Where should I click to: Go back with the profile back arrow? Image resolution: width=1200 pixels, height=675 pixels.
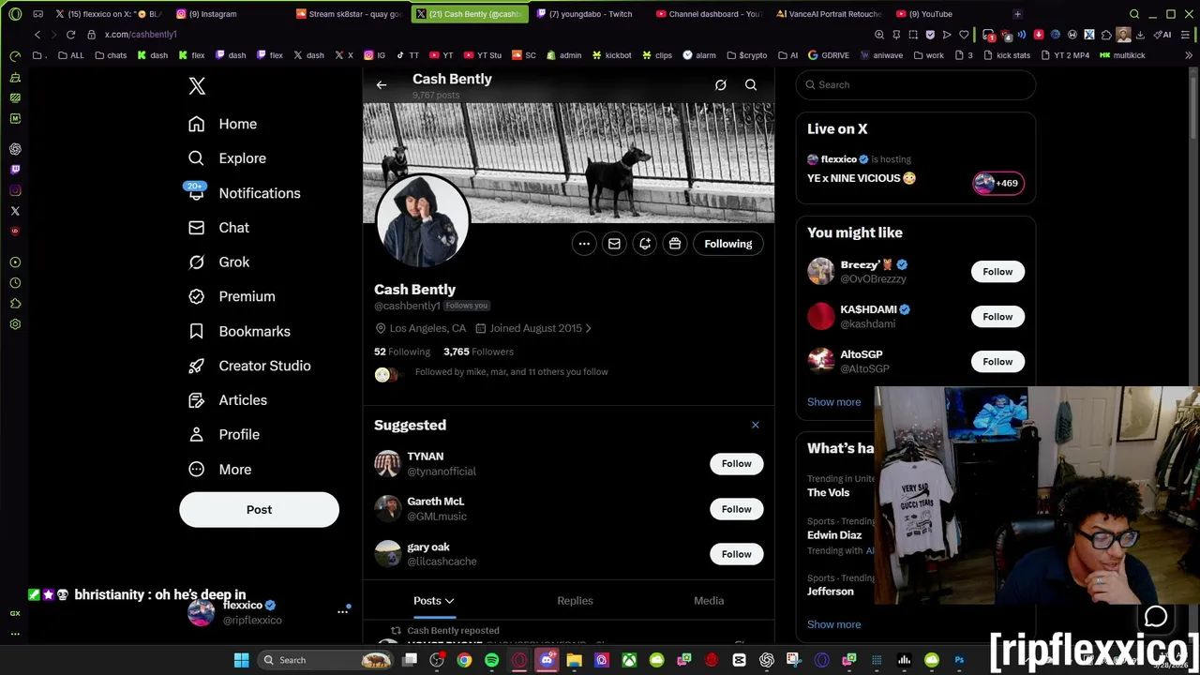[x=382, y=85]
